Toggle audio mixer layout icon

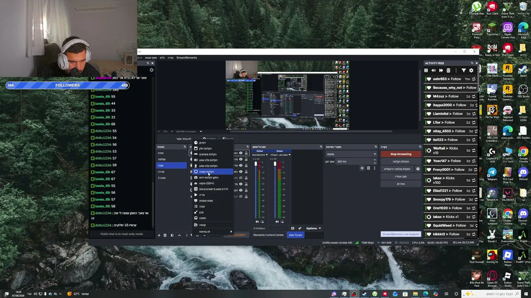click(292, 228)
